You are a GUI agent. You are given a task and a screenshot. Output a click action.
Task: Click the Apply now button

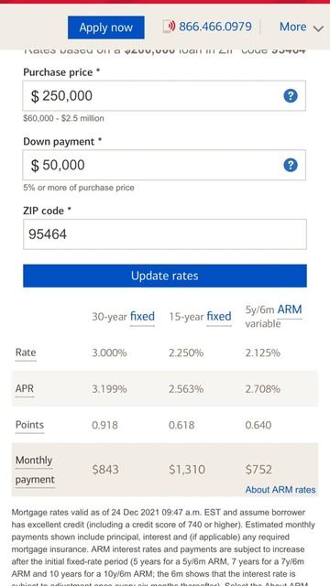click(x=106, y=27)
